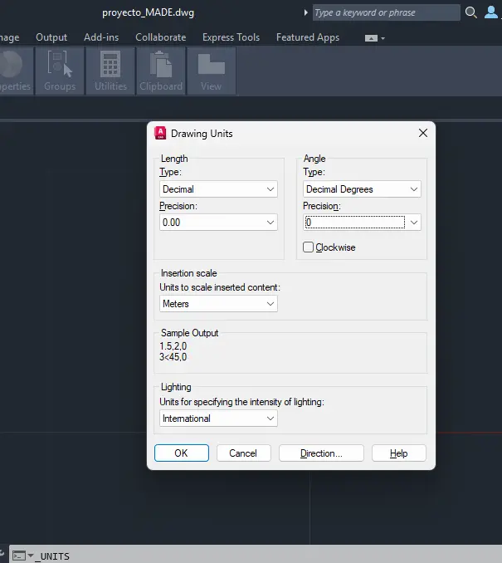Image resolution: width=502 pixels, height=563 pixels.
Task: Open recent commands arrow in command line
Action: [x=31, y=556]
